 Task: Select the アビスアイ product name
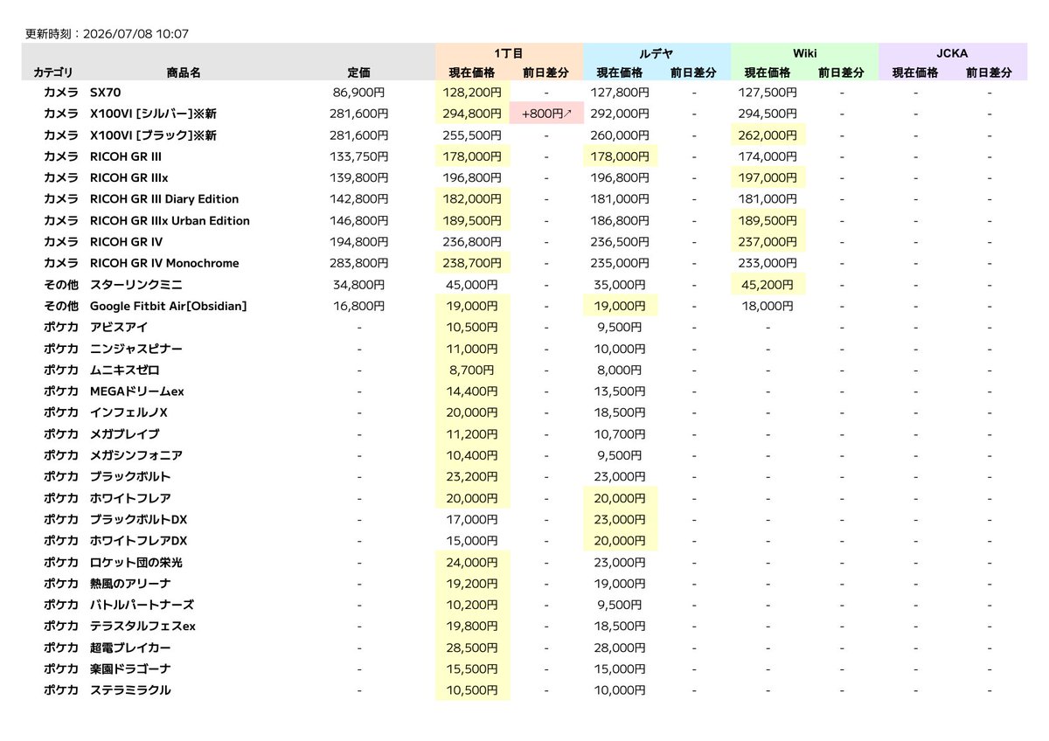point(119,328)
